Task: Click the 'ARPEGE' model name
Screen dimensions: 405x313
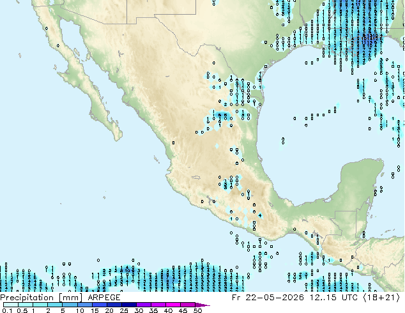Action: pos(104,298)
